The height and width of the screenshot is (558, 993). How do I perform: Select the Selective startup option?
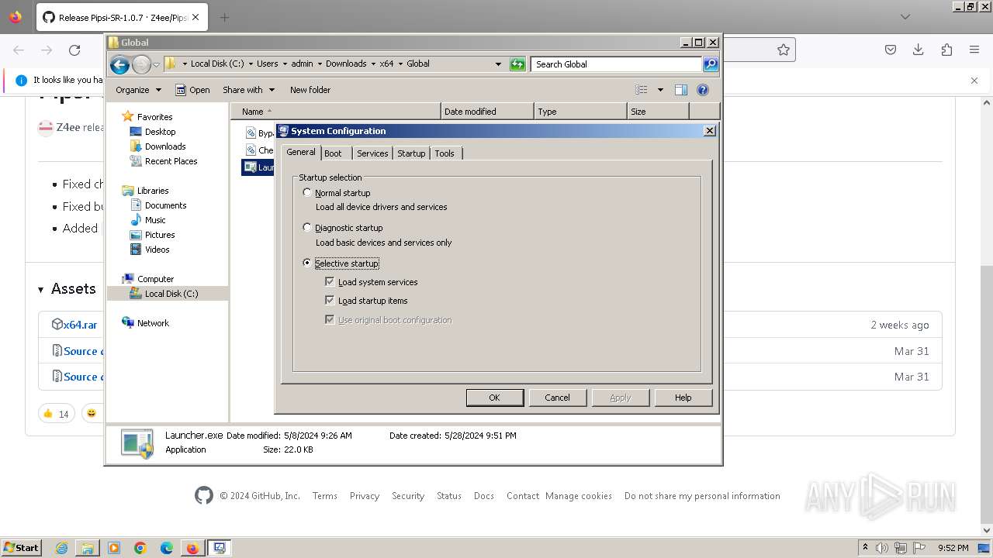(307, 263)
